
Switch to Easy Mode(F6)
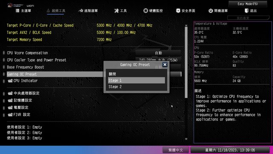coord(247,4)
